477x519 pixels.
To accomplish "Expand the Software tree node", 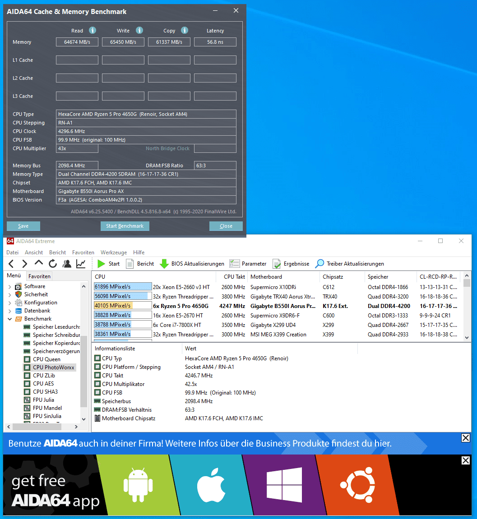I will click(9, 287).
